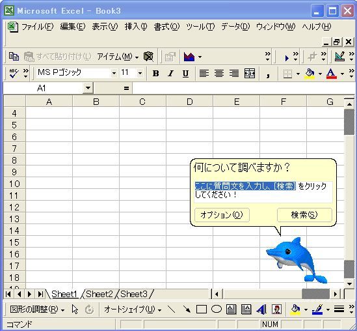Click into the formula bar field
This screenshot has width=357, height=331.
[x=243, y=88]
